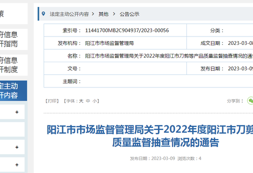Viewport: 253px width, 173px height.
Task: Open 法定主动公开内容 breadcrumb link
Action: [x=69, y=14]
